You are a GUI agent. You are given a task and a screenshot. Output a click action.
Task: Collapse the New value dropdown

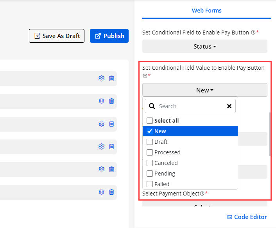205,90
